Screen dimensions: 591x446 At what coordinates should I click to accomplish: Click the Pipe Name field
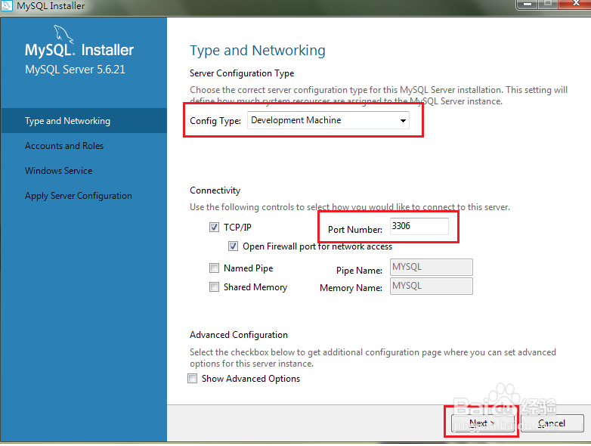(432, 267)
